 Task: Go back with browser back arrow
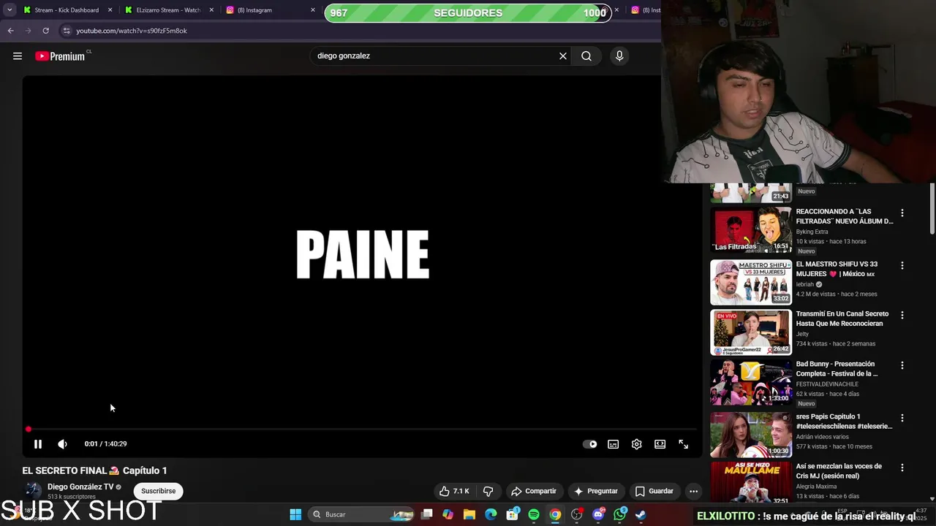point(10,31)
